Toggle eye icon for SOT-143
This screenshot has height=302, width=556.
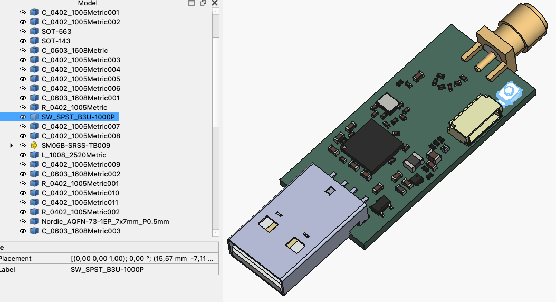[23, 41]
